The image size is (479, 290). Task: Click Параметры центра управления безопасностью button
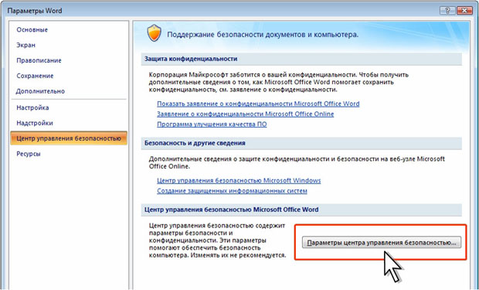tap(382, 243)
